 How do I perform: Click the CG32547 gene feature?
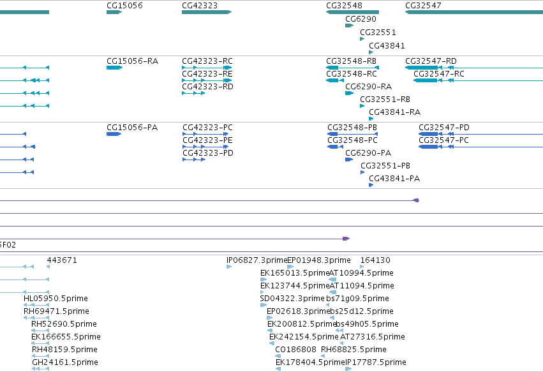coord(474,12)
